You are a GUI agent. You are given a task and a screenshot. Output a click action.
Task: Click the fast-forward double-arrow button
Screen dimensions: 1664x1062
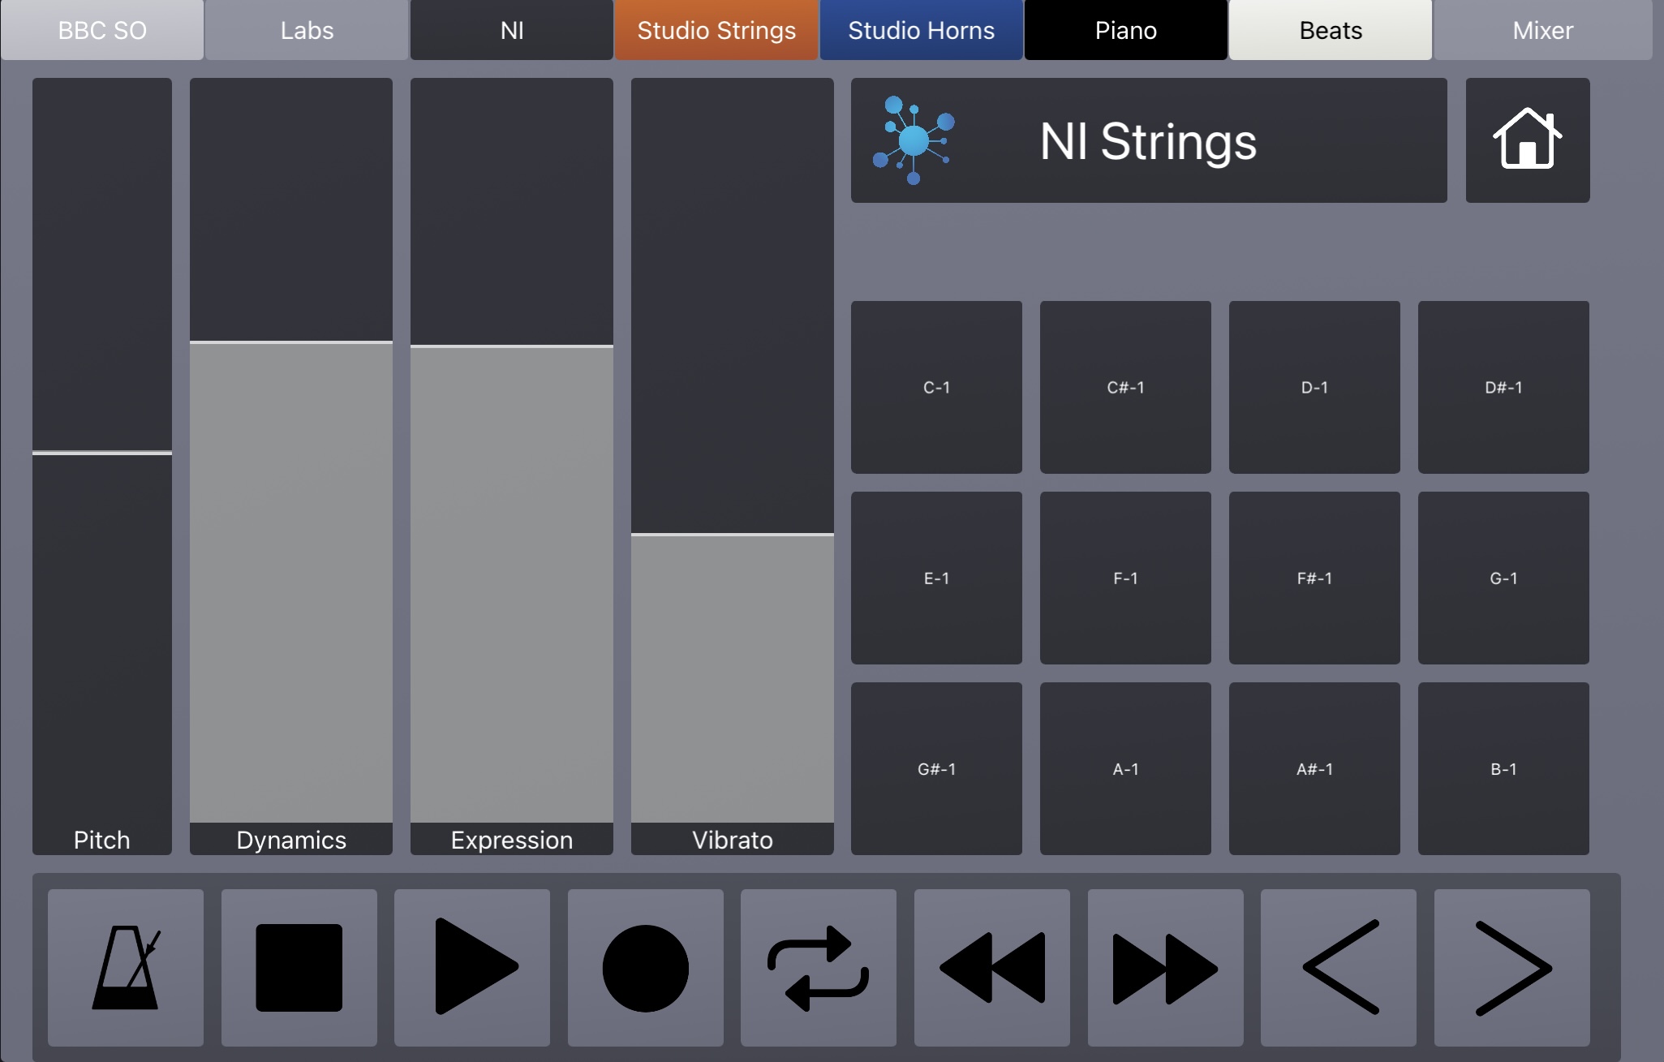tap(1165, 967)
